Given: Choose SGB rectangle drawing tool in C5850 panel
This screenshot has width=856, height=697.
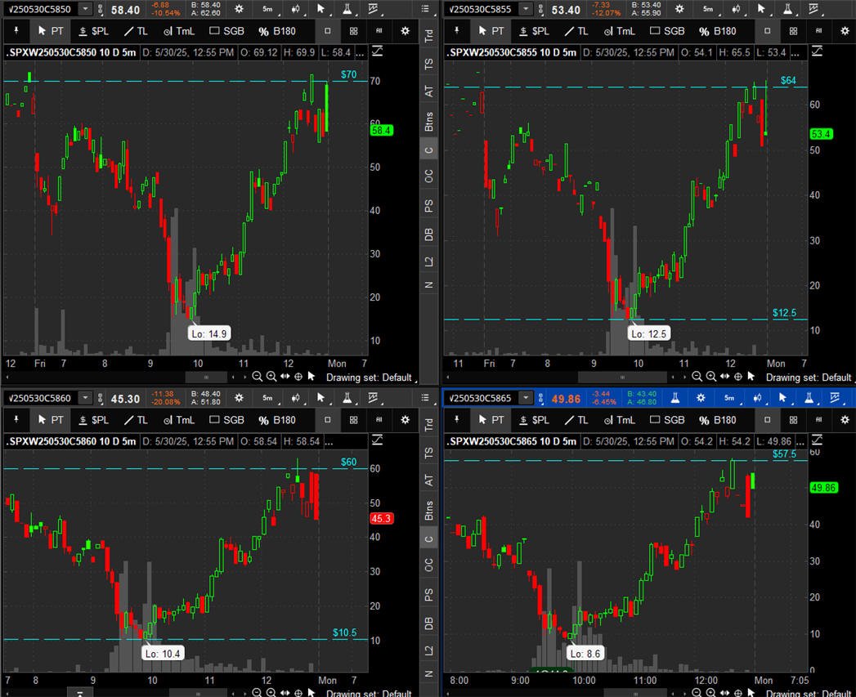Looking at the screenshot, I should pos(226,31).
